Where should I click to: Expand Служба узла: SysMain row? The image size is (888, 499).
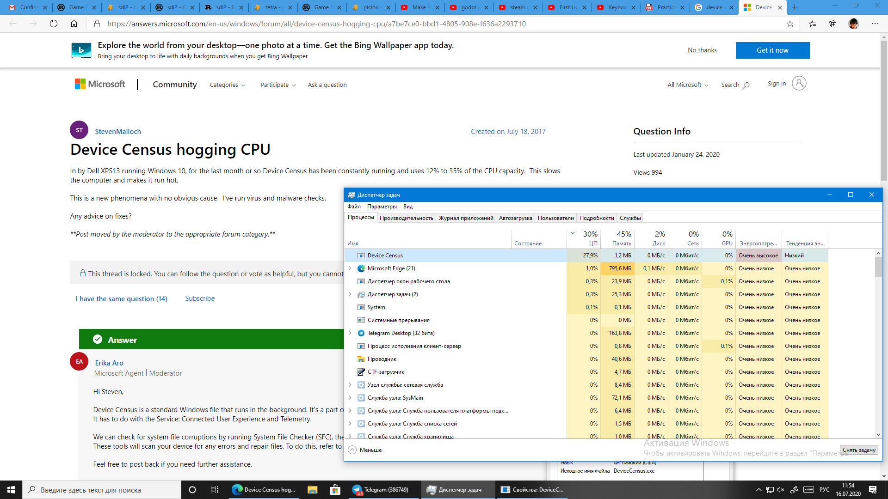point(350,398)
